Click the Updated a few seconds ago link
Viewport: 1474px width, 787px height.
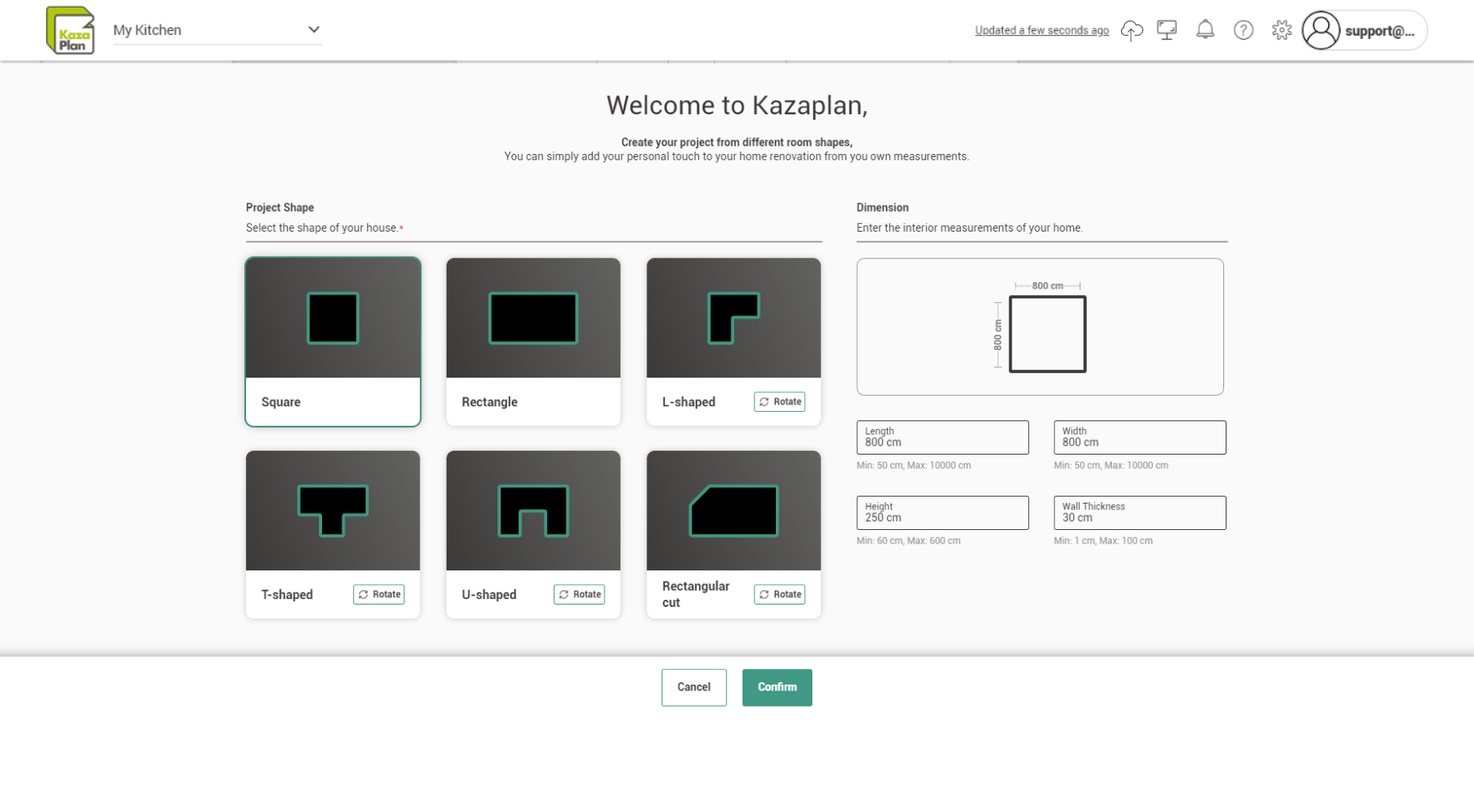tap(1042, 30)
